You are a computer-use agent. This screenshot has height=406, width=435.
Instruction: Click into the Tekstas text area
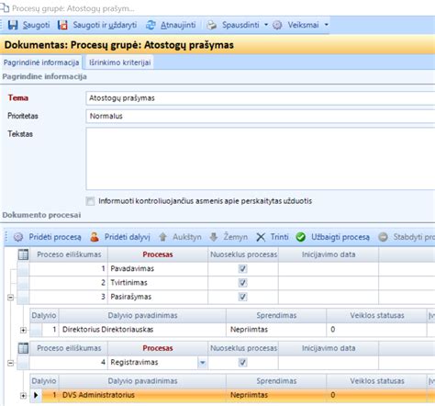point(261,159)
